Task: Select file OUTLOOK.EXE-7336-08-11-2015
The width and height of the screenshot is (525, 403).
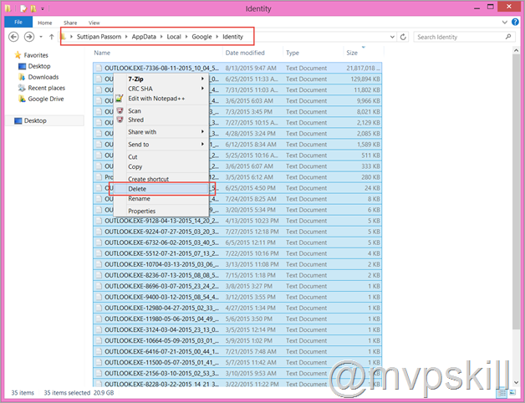Action: coord(237,68)
